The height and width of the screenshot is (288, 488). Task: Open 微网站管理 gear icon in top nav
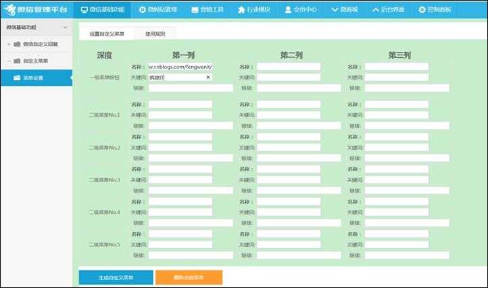tap(142, 9)
